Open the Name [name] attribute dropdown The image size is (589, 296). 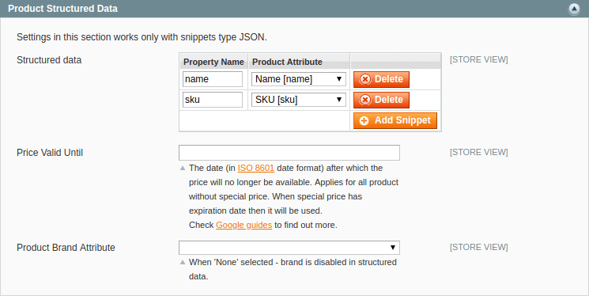[x=299, y=79]
